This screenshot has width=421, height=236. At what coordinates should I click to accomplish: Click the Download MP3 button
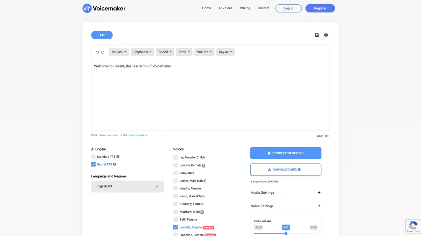286,170
